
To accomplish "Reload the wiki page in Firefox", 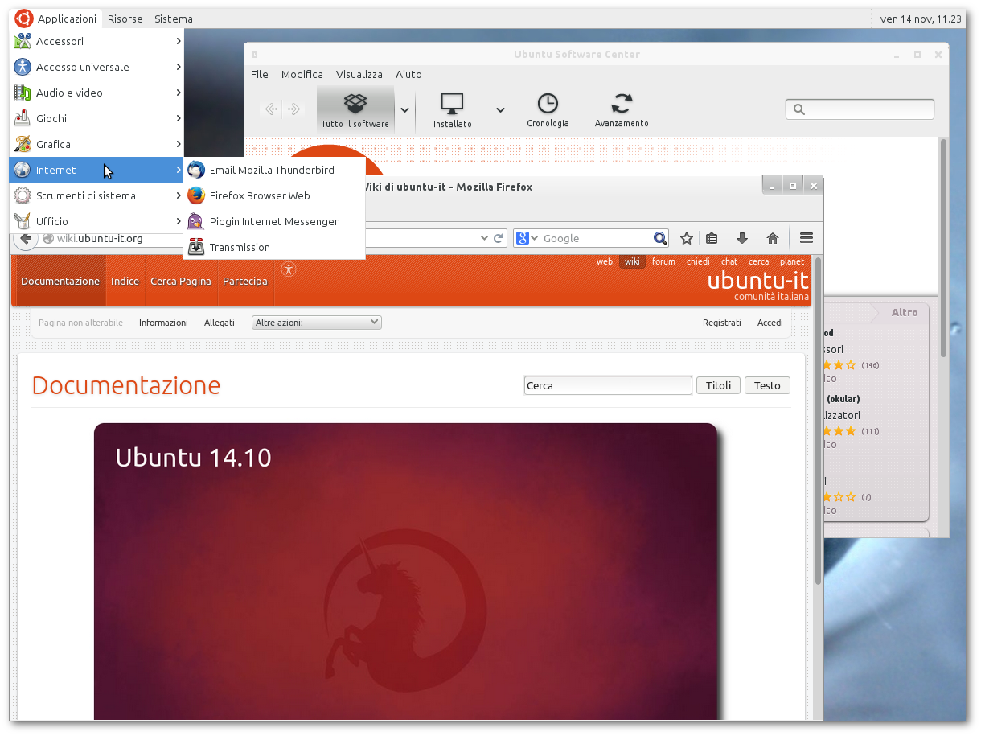I will pyautogui.click(x=499, y=238).
